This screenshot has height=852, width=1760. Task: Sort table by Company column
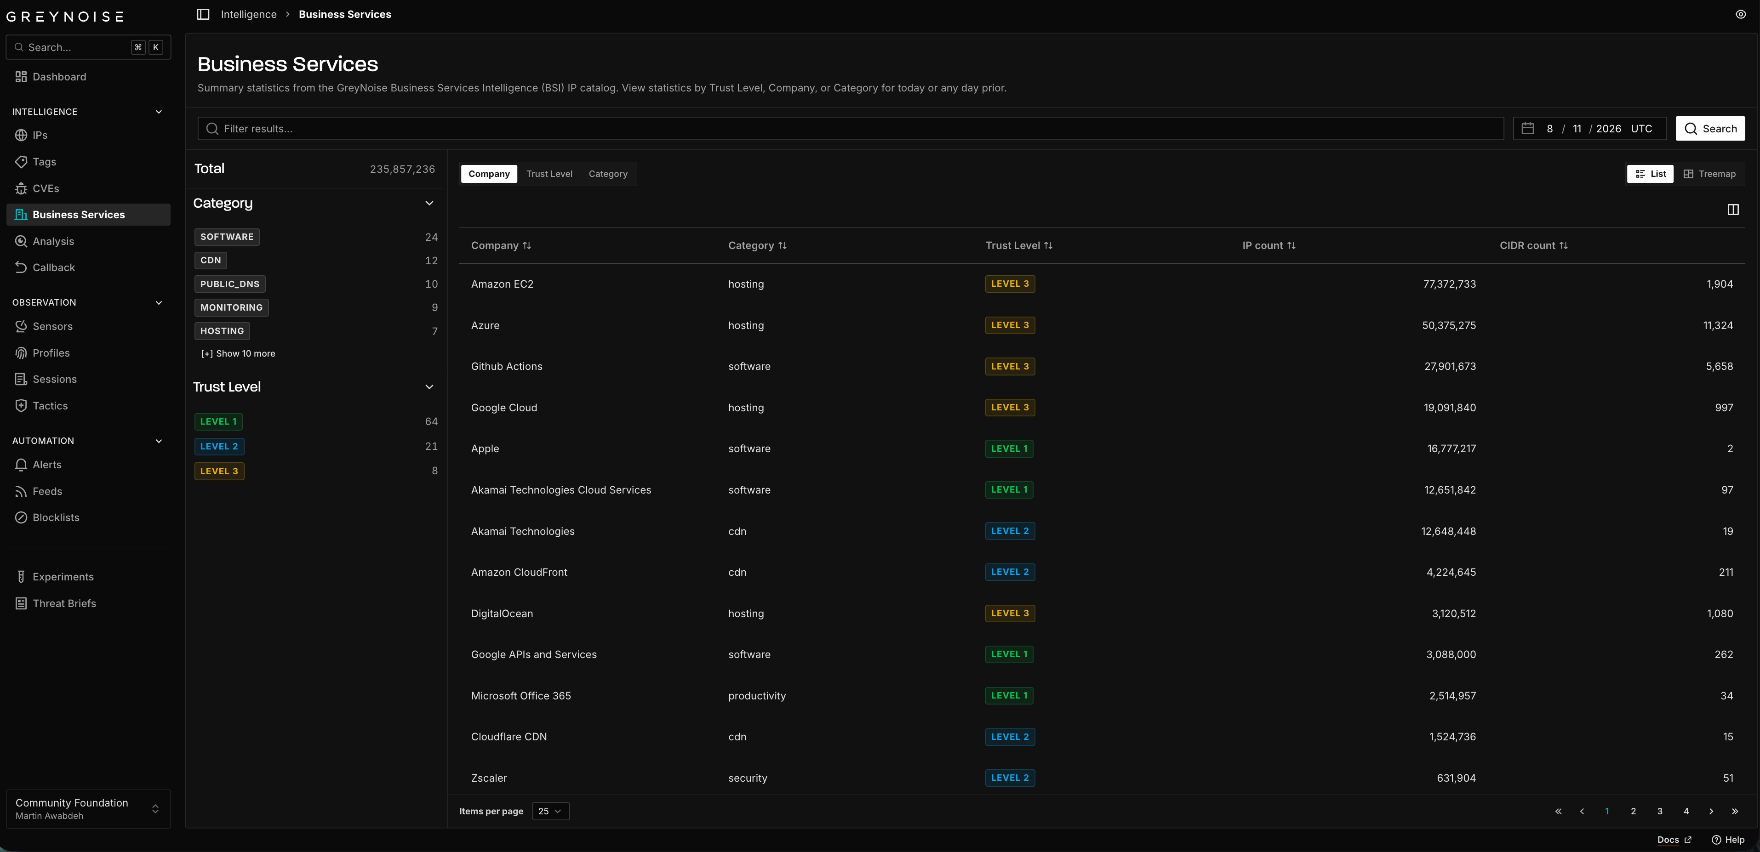[x=501, y=246]
